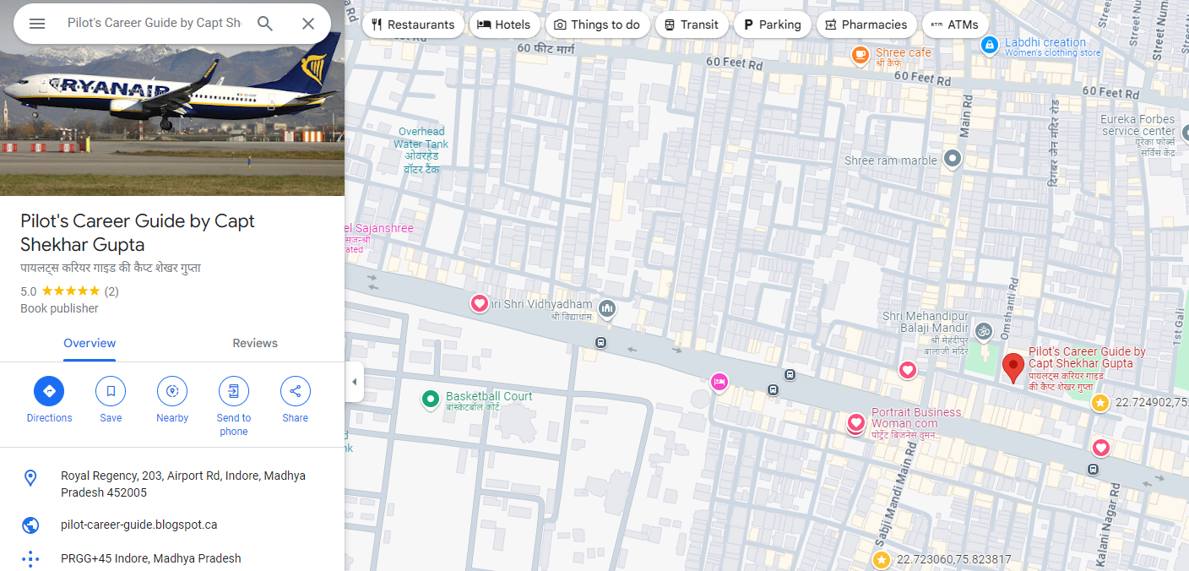Viewport: 1189px width, 571px height.
Task: Click the Shri Mehandipur Balaji Mandir Om marker
Action: pos(983,331)
